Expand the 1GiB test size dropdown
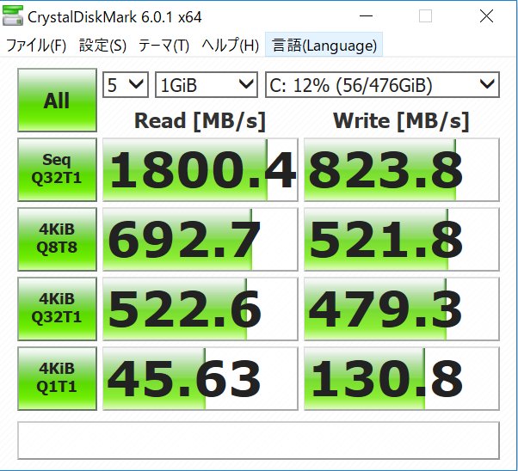Image resolution: width=518 pixels, height=471 pixels. click(x=207, y=84)
